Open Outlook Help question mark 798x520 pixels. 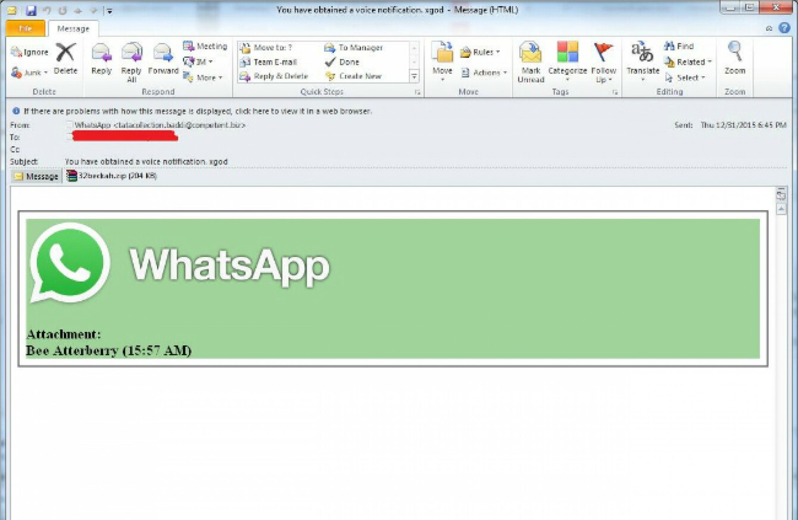(x=784, y=28)
